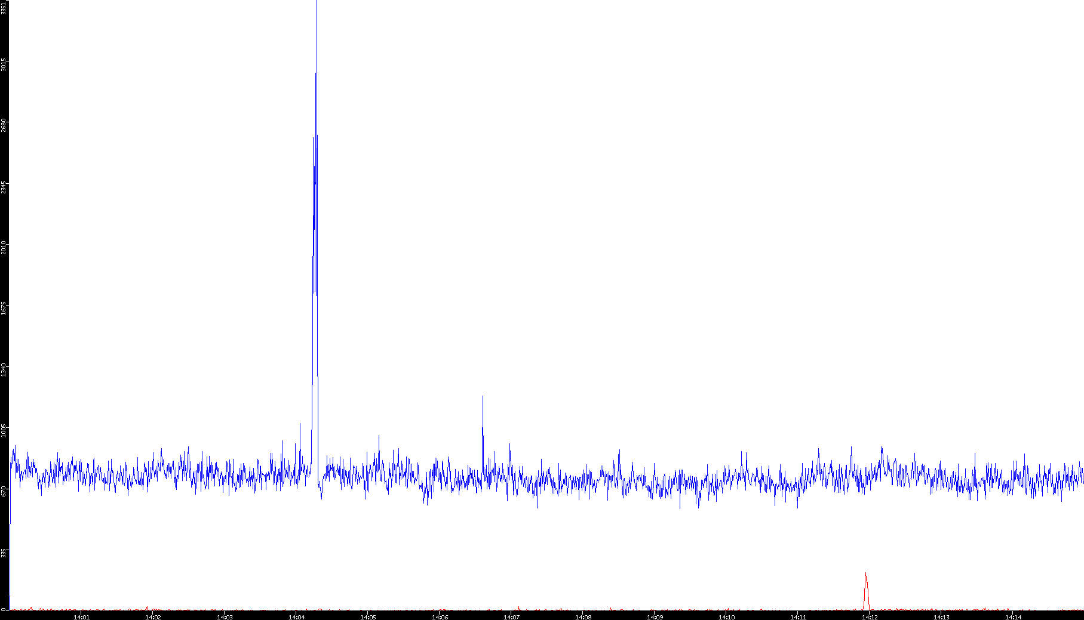Viewport: 1084px width, 620px height.
Task: Click the 14:09 time axis label
Action: 655,617
